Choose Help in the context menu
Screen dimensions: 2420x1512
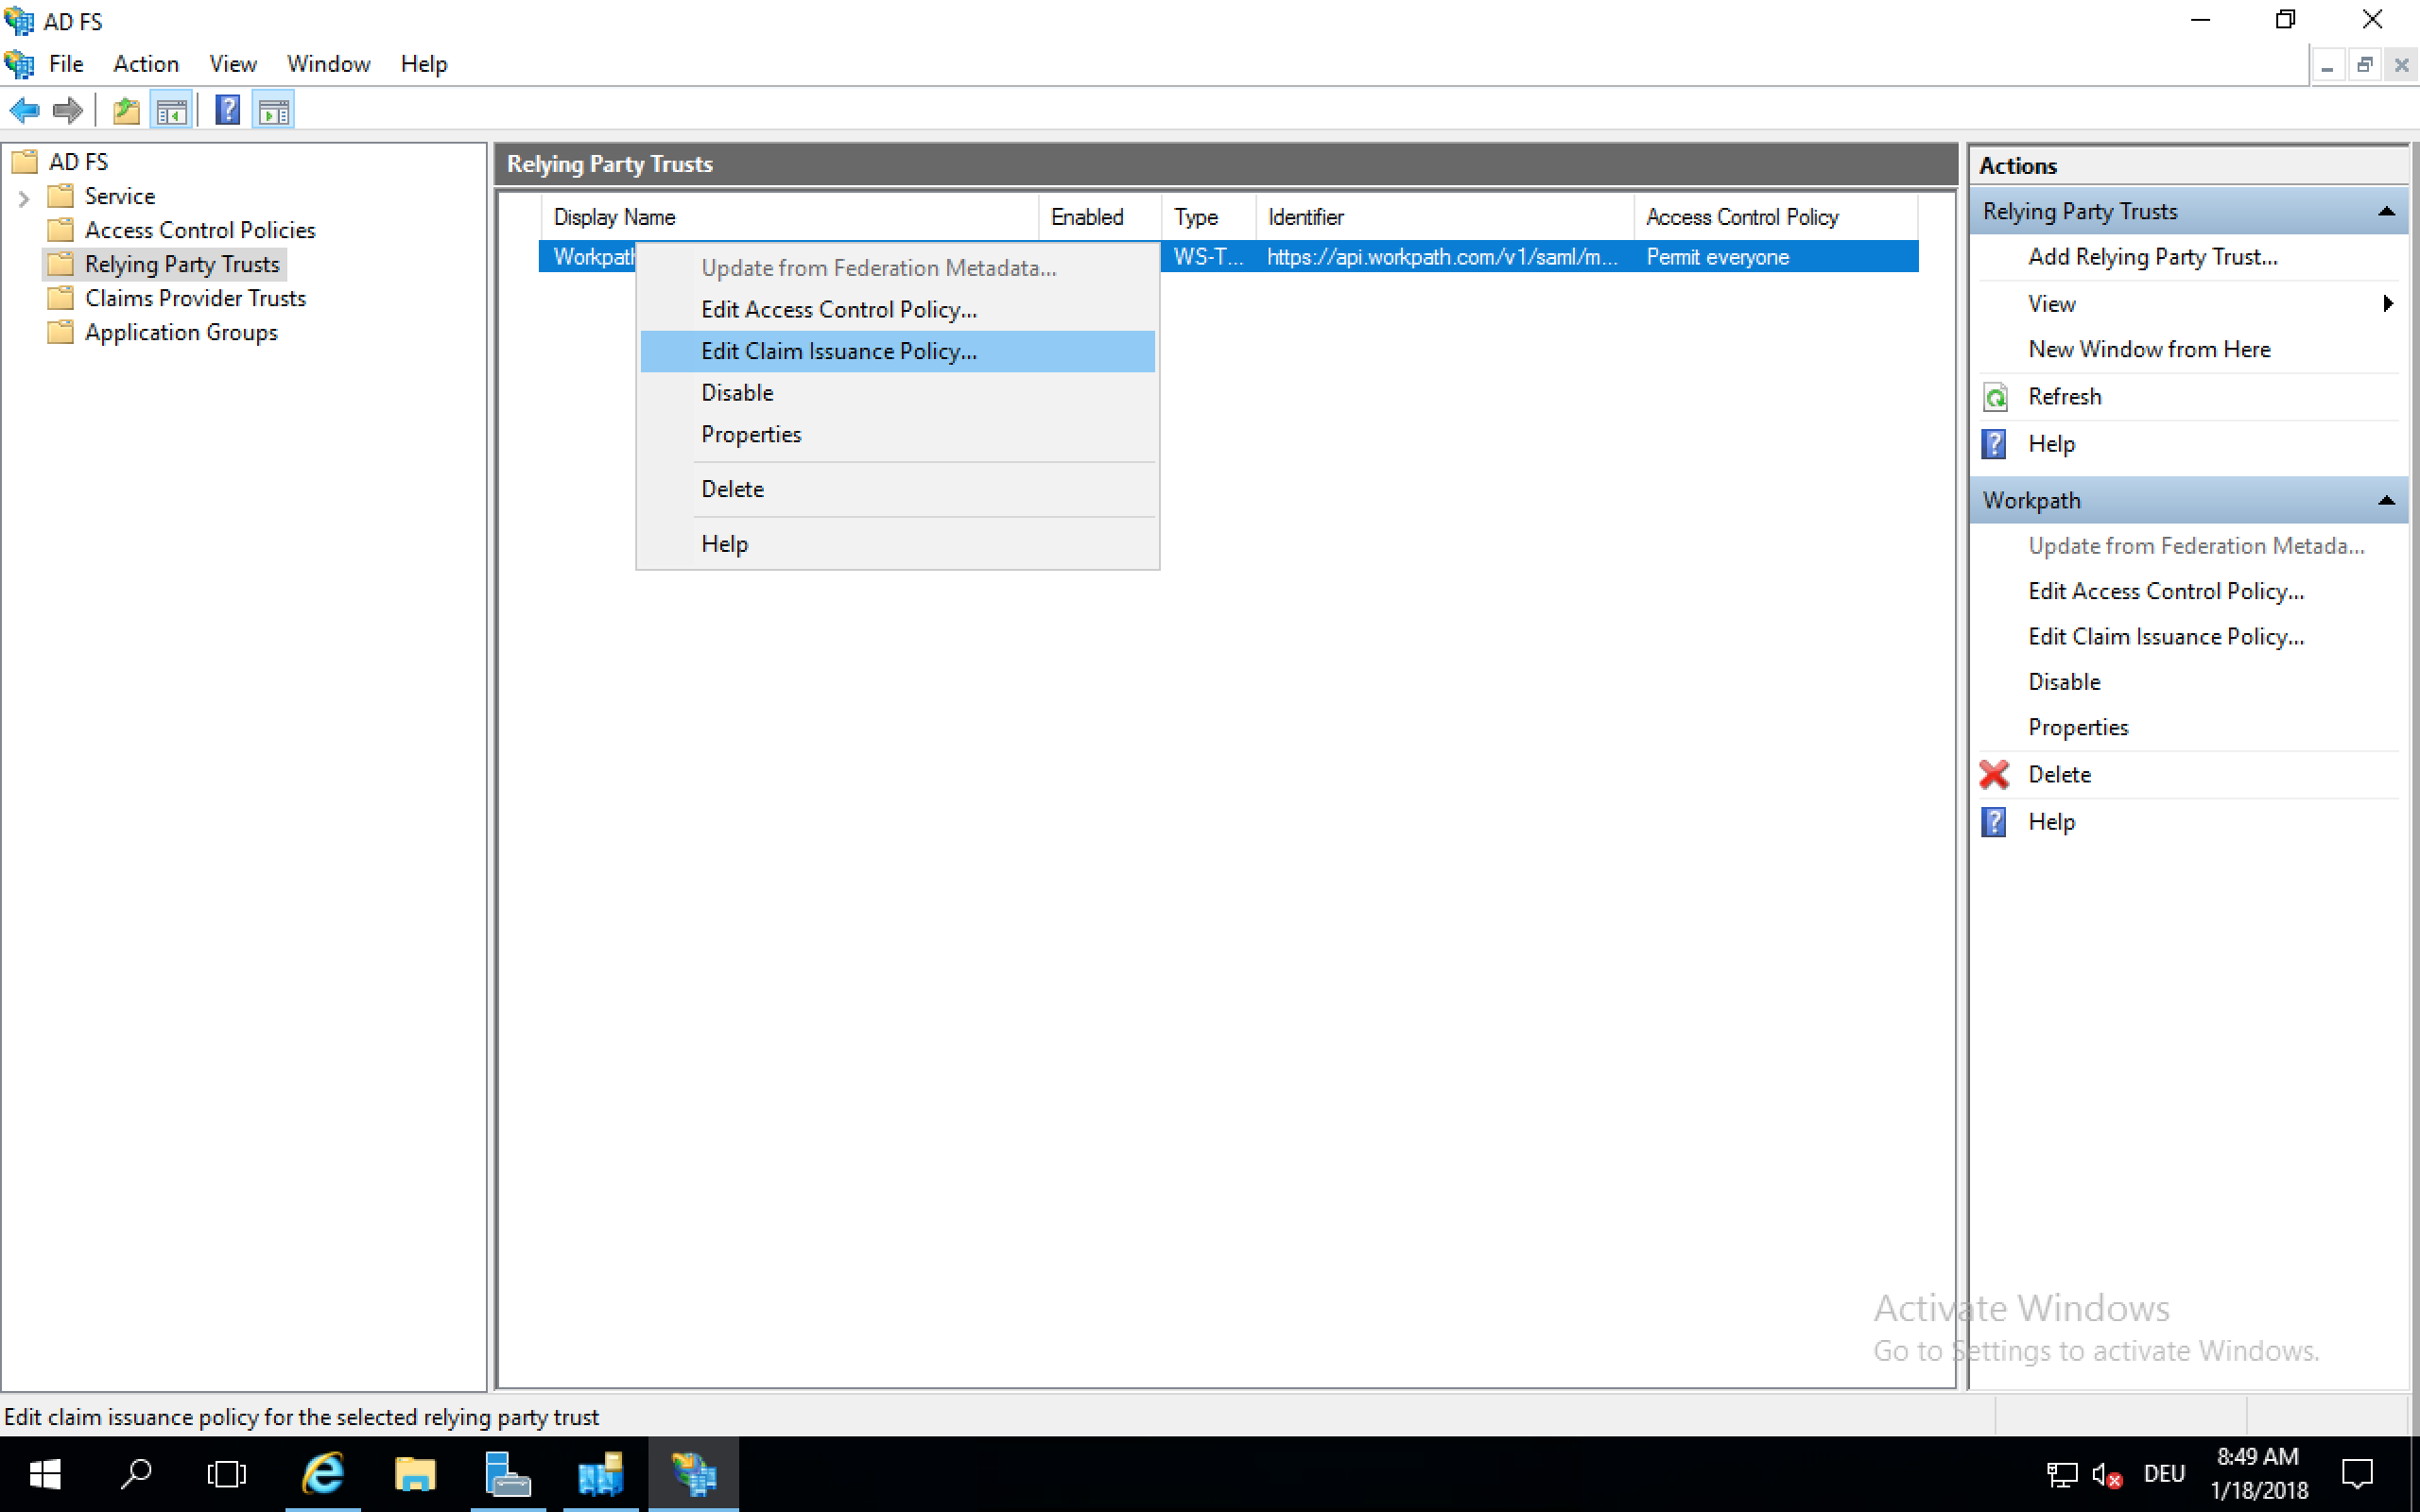pyautogui.click(x=897, y=545)
